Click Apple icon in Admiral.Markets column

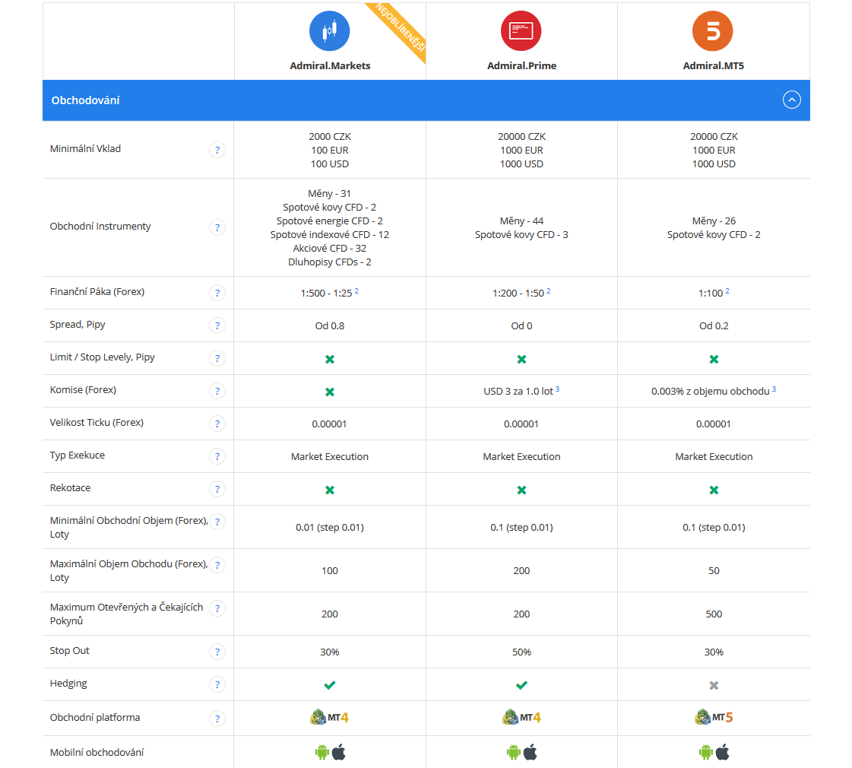pos(339,752)
